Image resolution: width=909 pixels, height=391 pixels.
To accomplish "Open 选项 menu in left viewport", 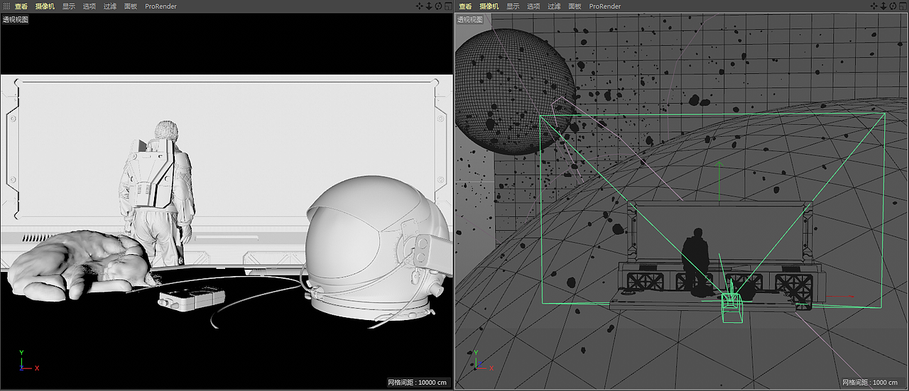I will click(x=89, y=6).
